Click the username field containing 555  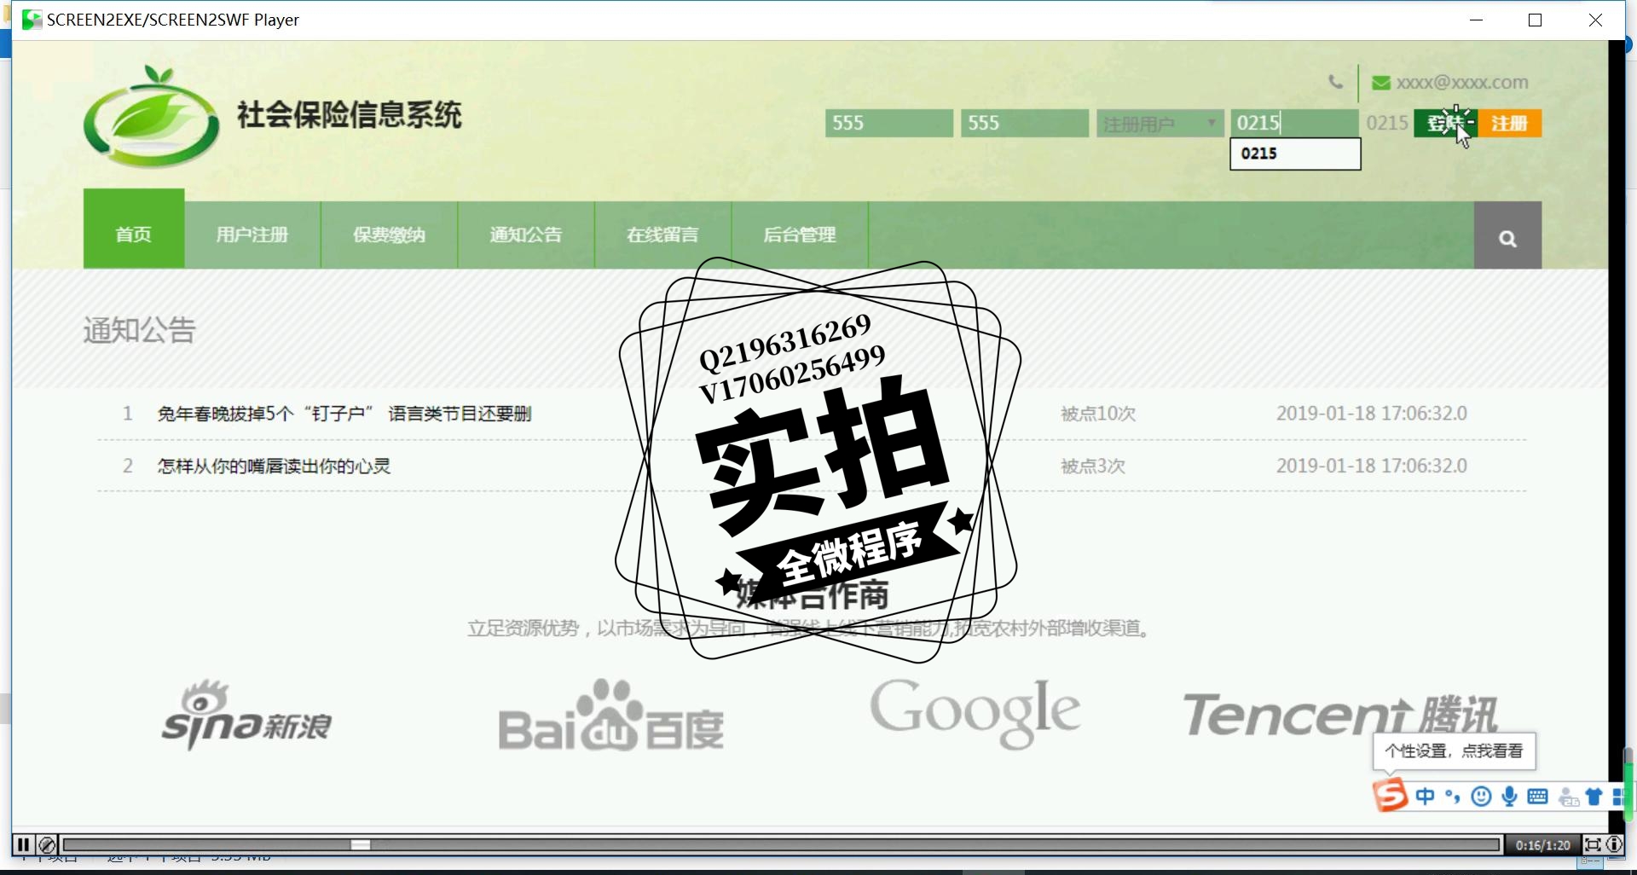(889, 123)
